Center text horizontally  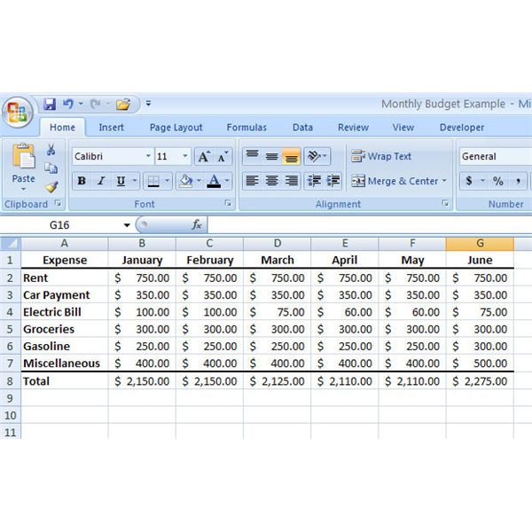click(271, 181)
